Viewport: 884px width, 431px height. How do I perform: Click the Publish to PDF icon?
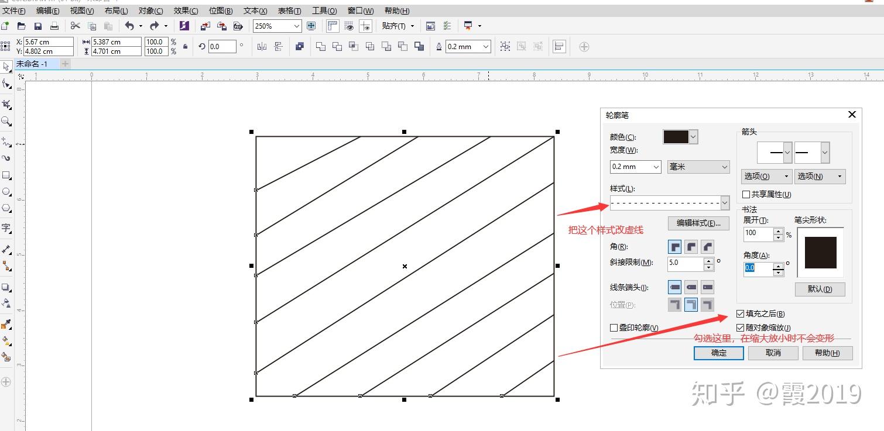click(x=238, y=26)
